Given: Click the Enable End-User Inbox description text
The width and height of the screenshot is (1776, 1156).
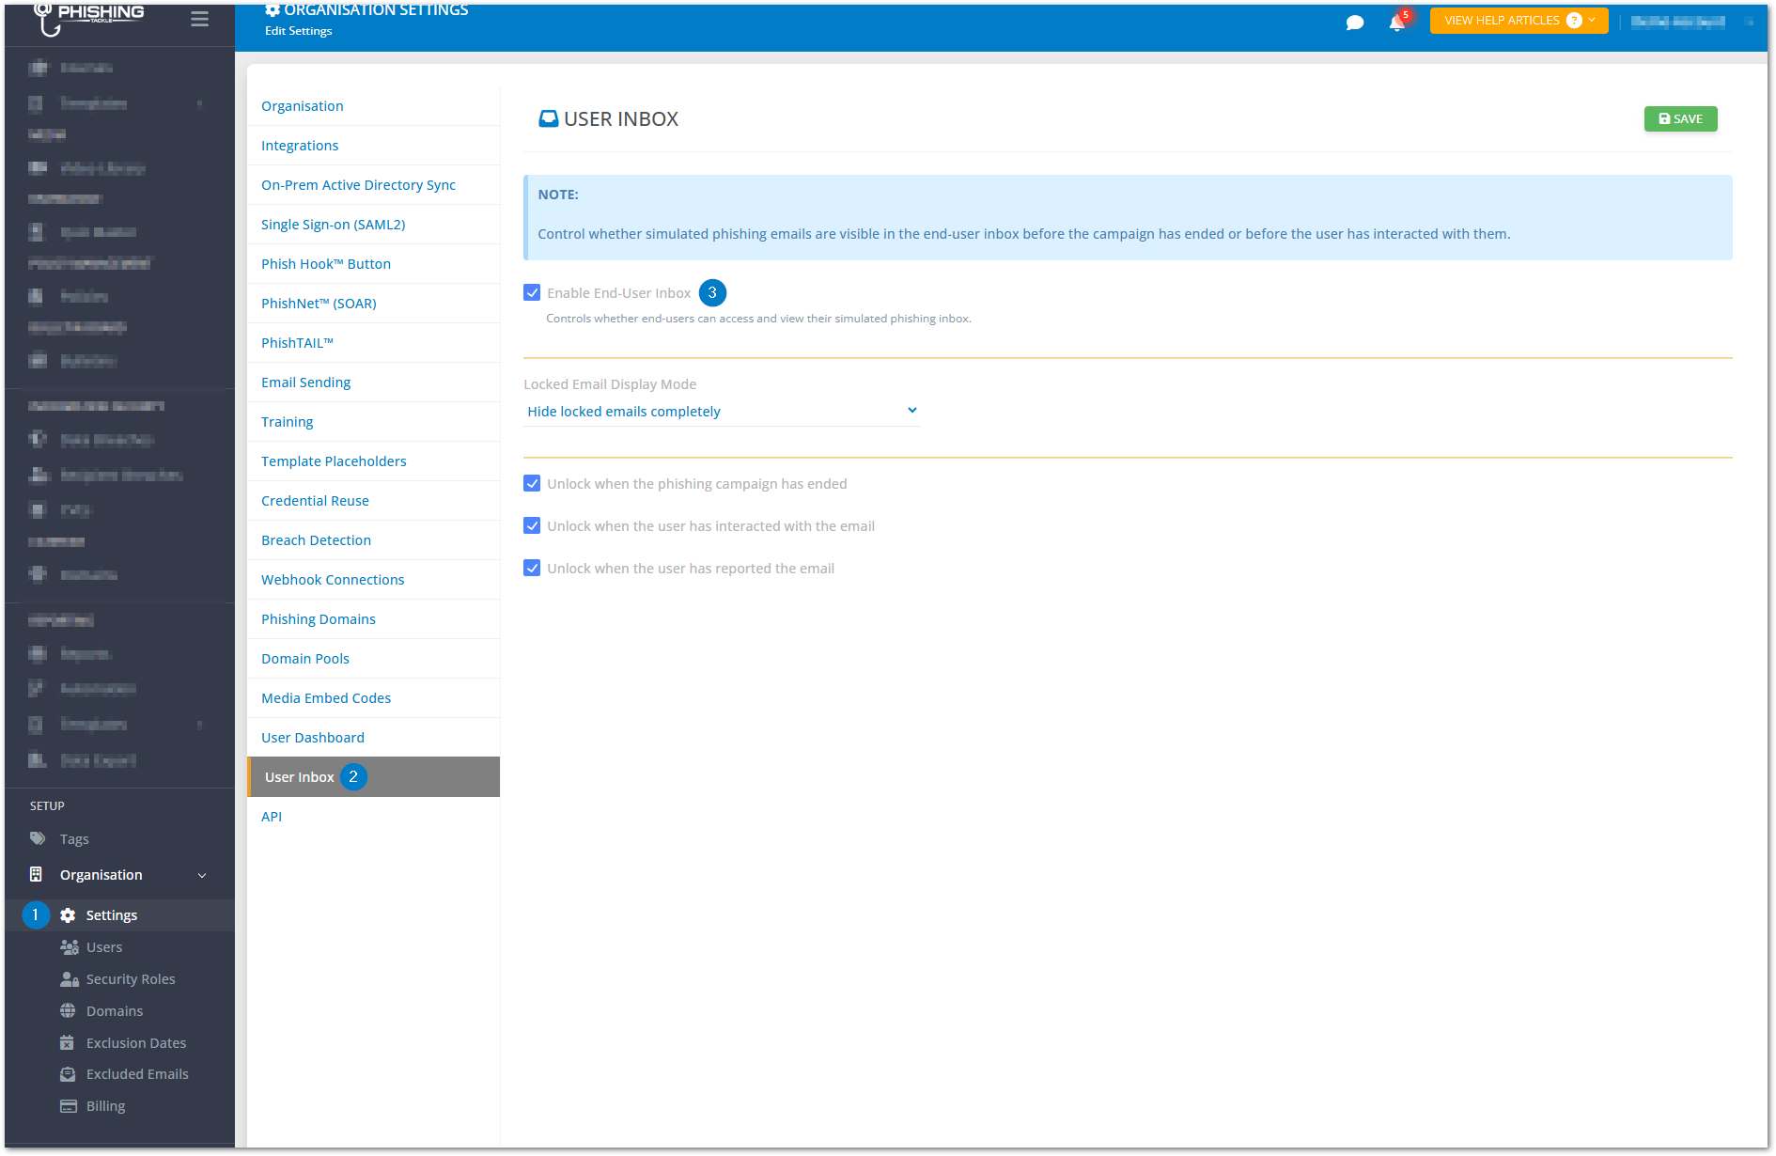Looking at the screenshot, I should [758, 318].
